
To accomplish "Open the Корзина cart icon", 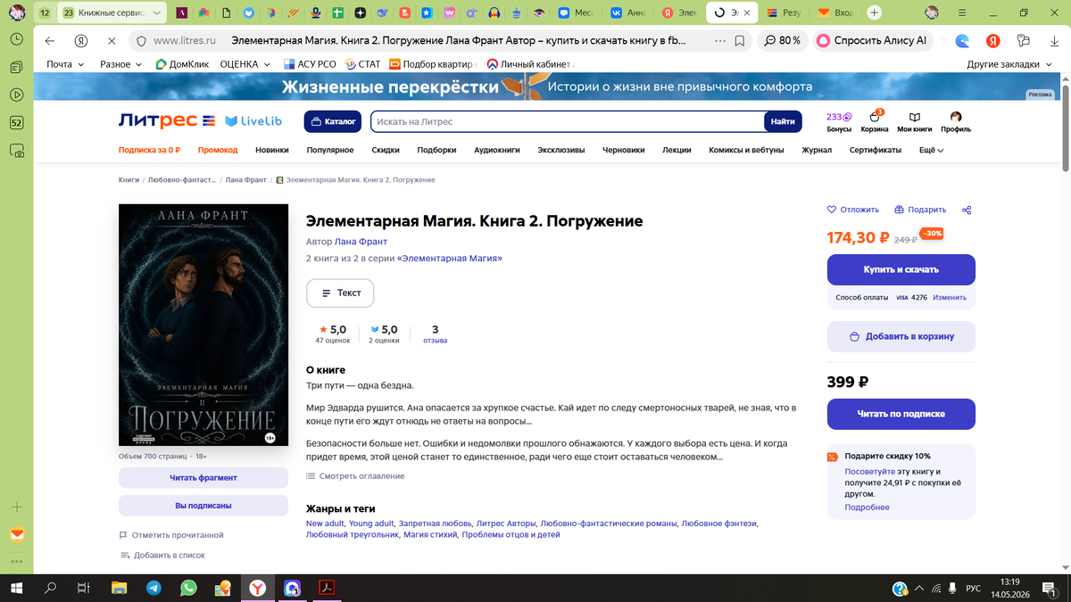I will pyautogui.click(x=875, y=122).
